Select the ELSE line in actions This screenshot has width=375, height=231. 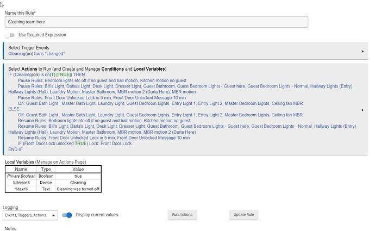[x=14, y=109]
